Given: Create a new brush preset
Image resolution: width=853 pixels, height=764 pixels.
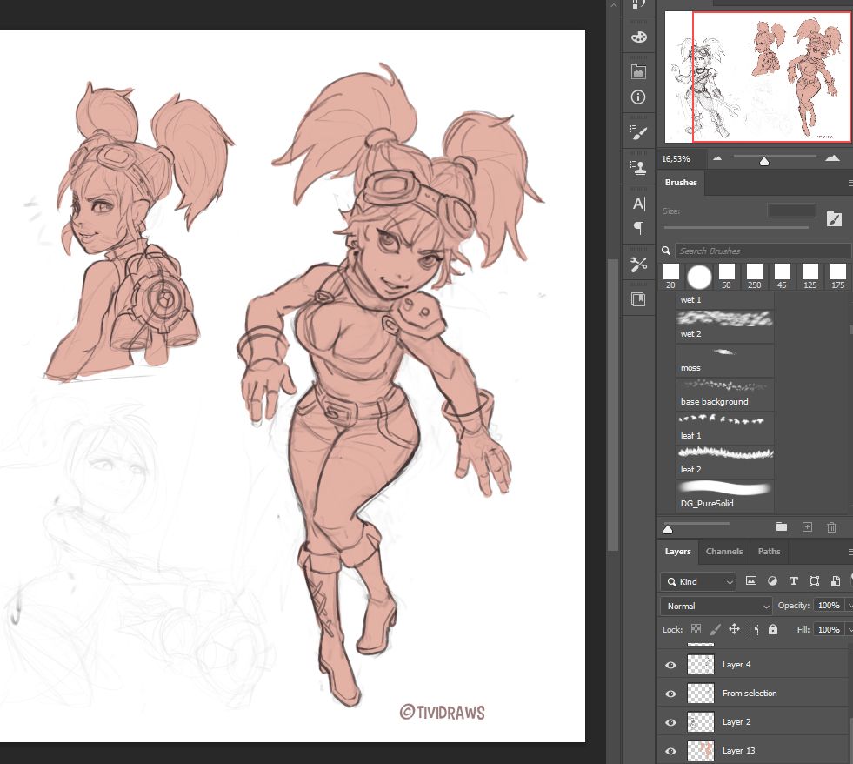Looking at the screenshot, I should tap(807, 526).
